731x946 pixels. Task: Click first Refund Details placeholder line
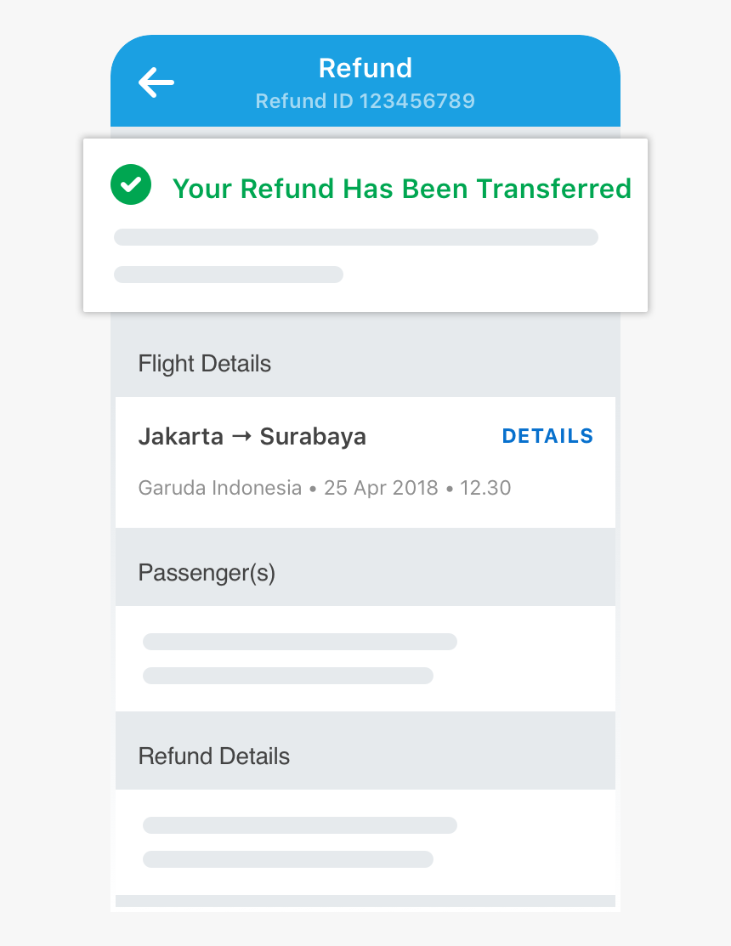click(300, 825)
